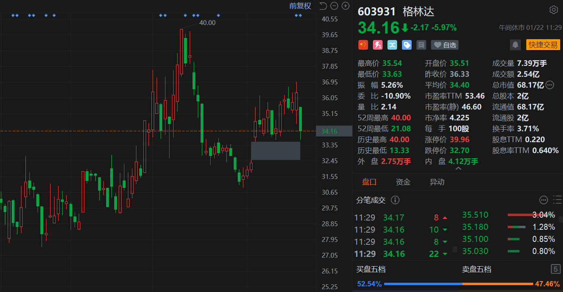563x292 pixels.
Task: Click the China flag market icon
Action: point(363,45)
